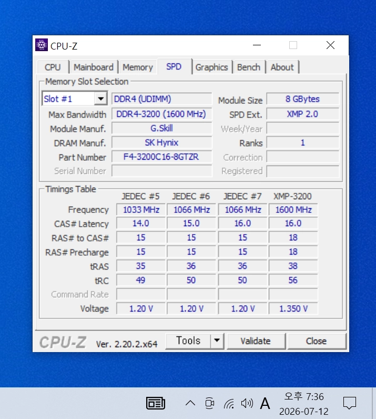The height and width of the screenshot is (419, 376).
Task: Click the JEDEC #5 column header
Action: click(x=140, y=196)
